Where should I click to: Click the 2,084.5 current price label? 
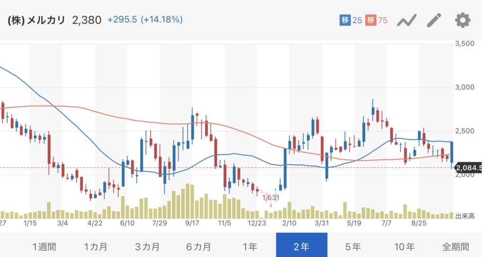(468, 167)
